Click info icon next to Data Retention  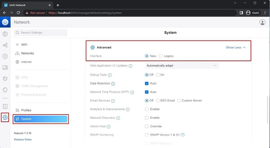[113, 84]
